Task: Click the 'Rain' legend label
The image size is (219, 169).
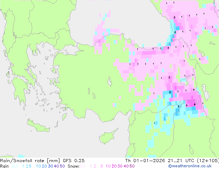Action: 4,166
